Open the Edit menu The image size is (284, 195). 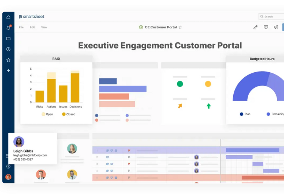[32, 27]
